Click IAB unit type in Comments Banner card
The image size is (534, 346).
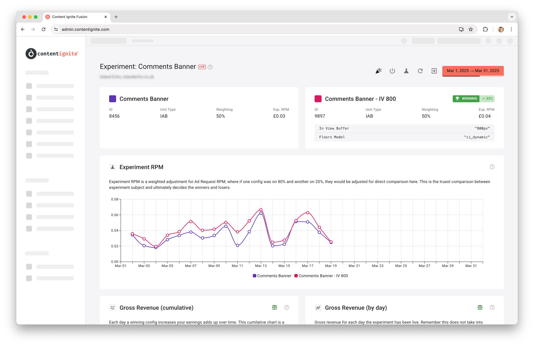tap(164, 116)
